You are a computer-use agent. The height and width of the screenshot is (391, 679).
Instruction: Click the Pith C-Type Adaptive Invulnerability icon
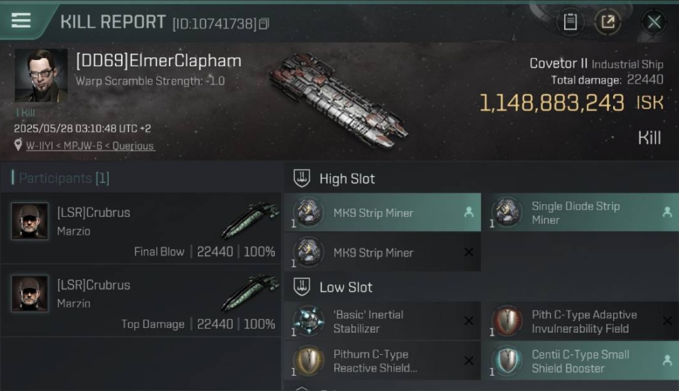coord(506,321)
